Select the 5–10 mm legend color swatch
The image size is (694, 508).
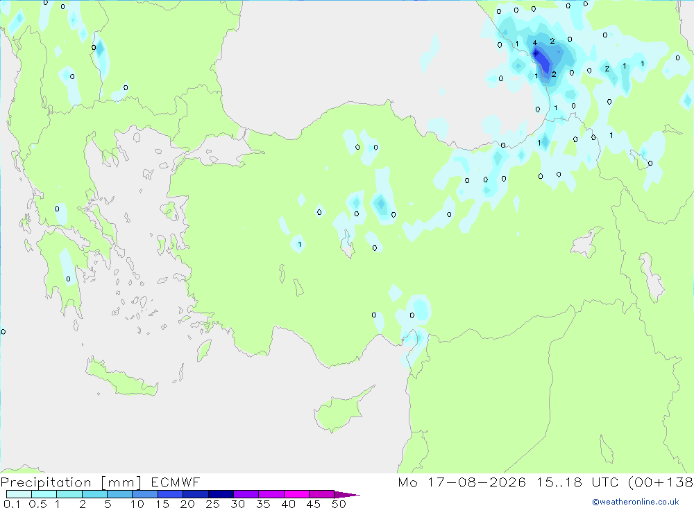pos(120,494)
